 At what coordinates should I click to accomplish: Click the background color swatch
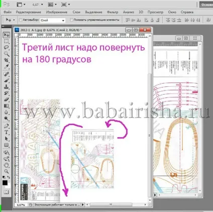click(x=9, y=185)
